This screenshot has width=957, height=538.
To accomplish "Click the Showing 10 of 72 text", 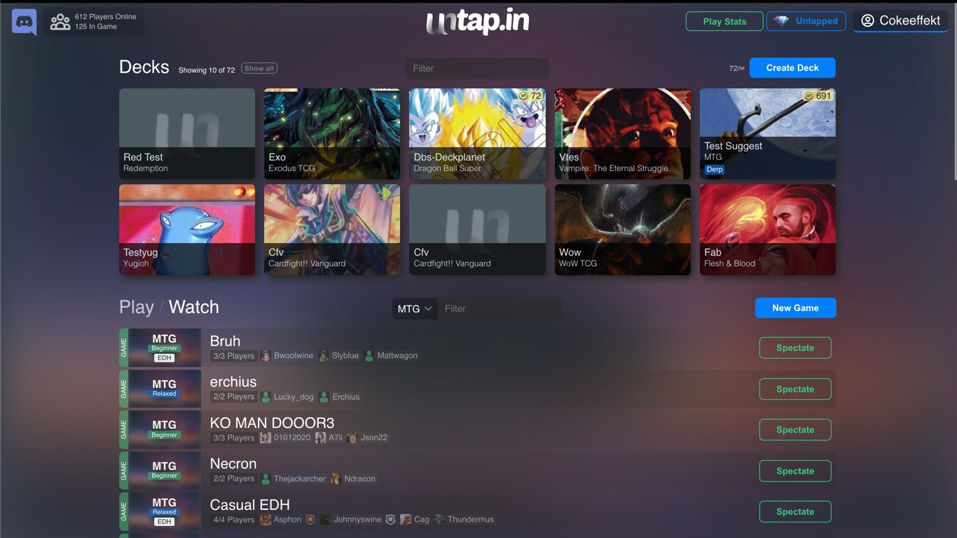I will 207,70.
